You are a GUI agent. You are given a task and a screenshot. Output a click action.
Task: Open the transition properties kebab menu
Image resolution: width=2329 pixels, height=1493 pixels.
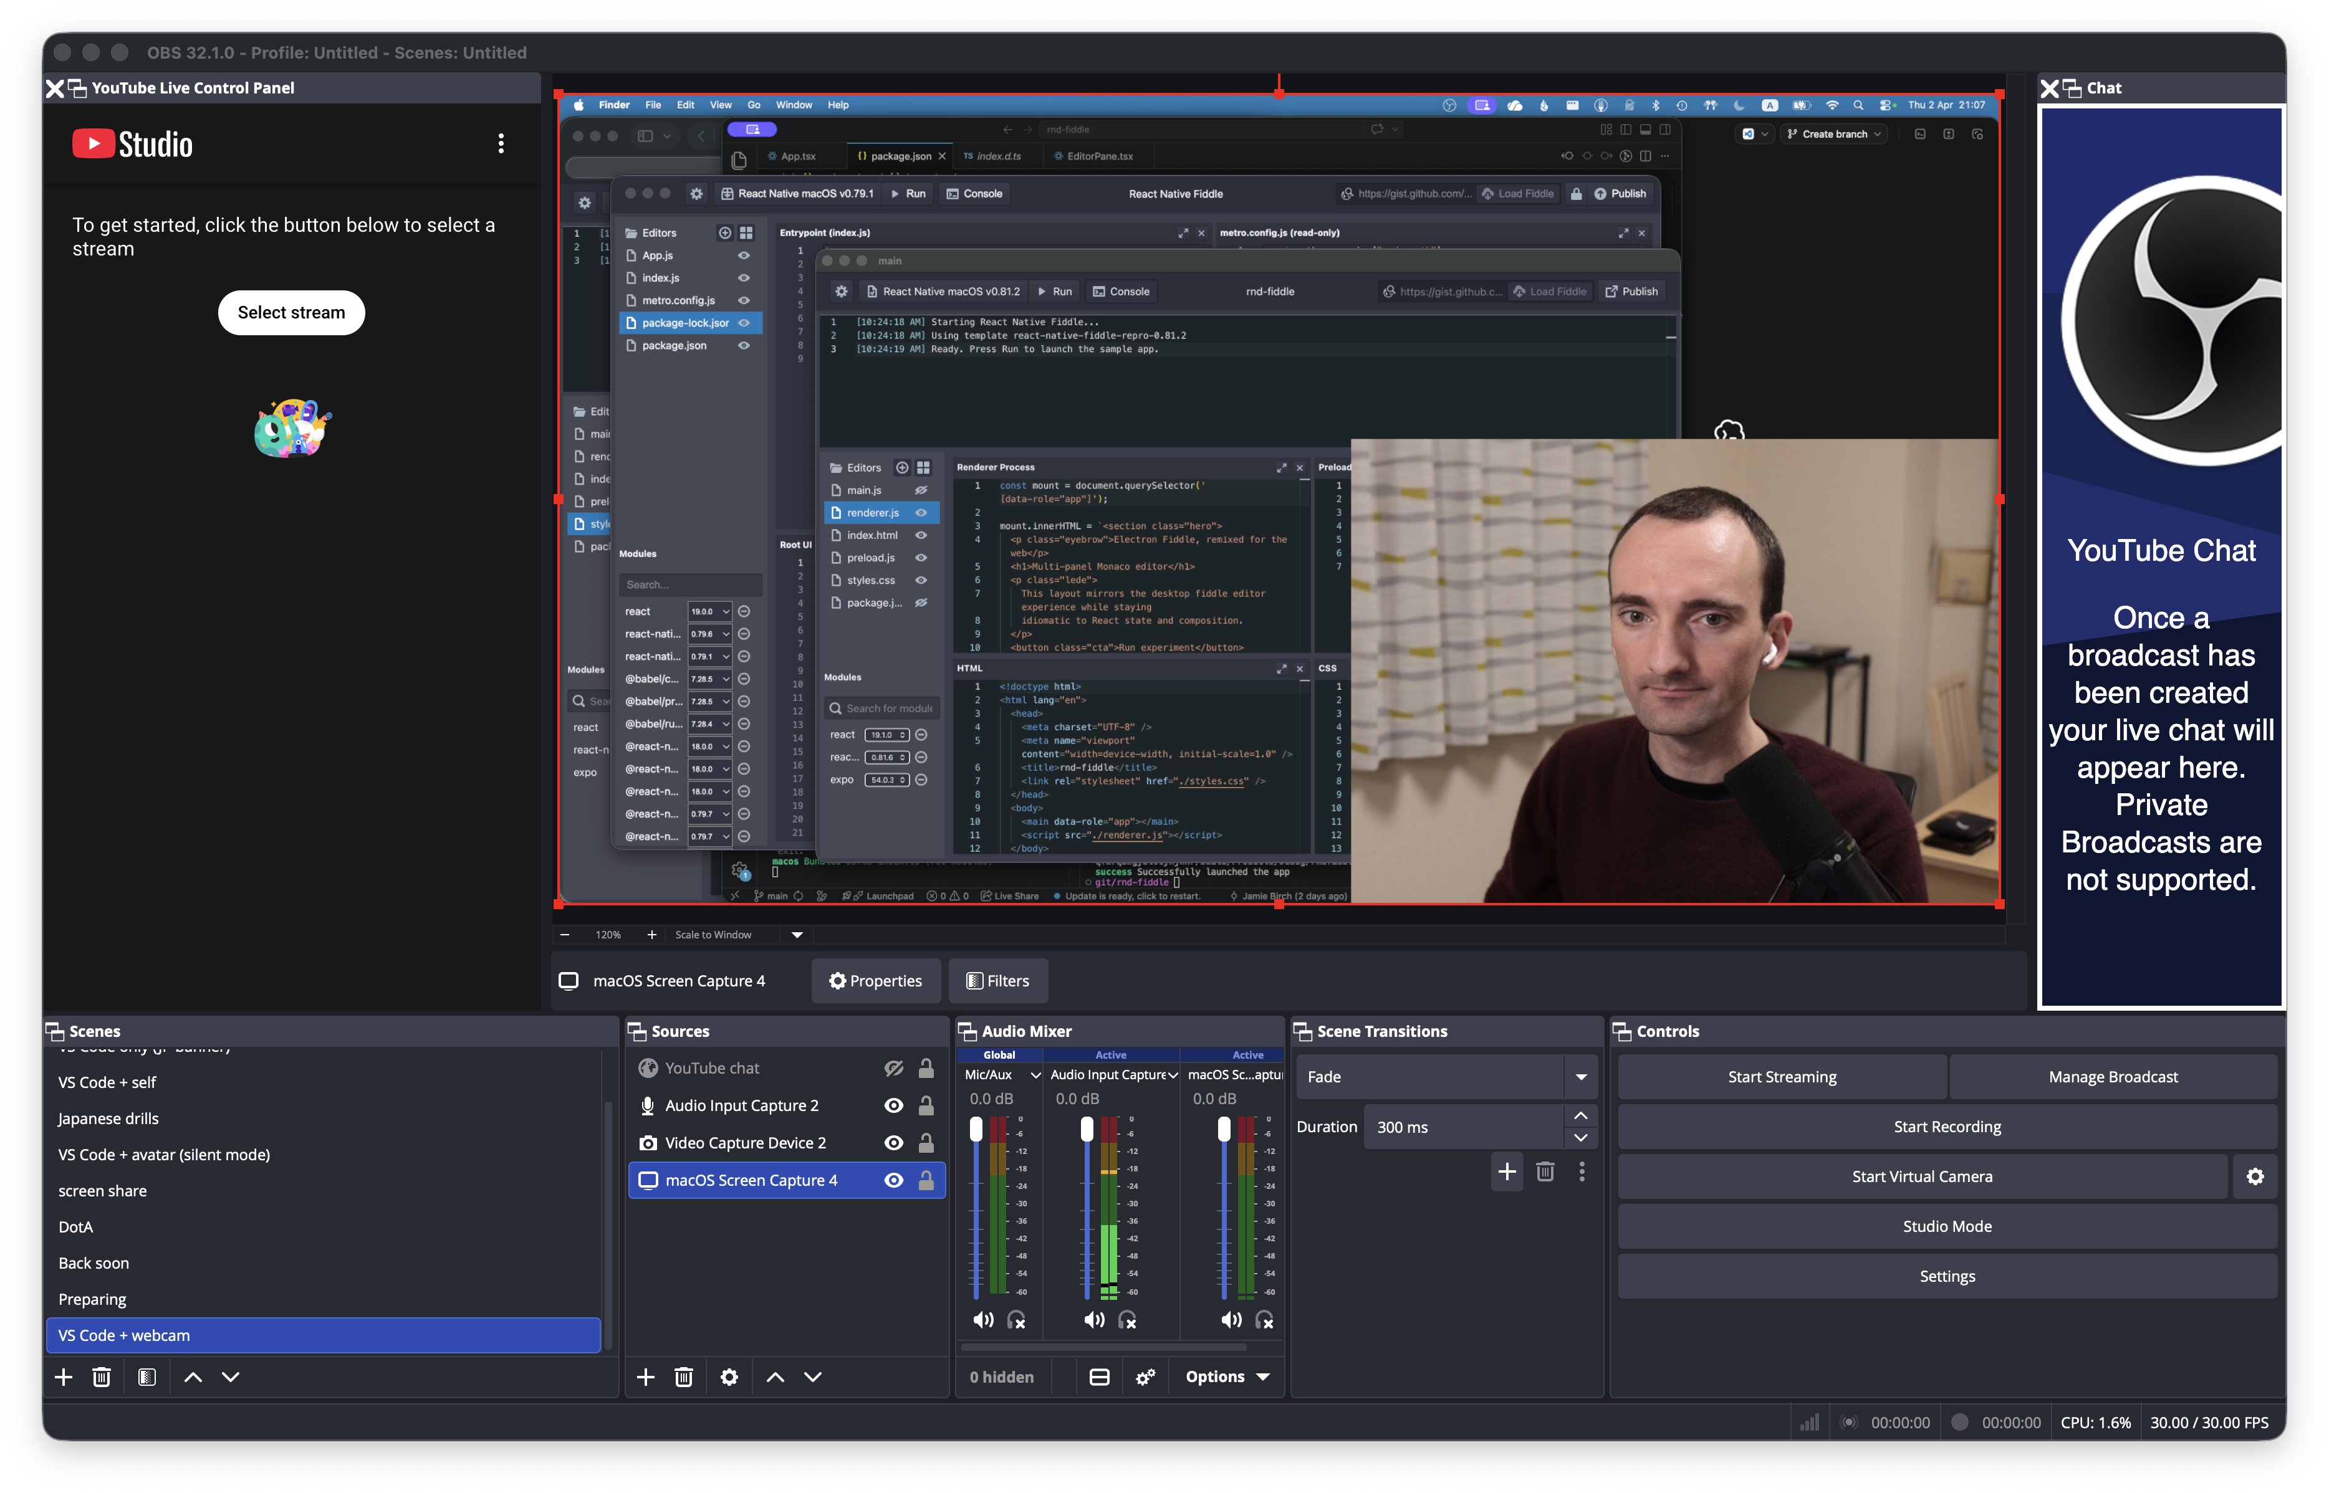[1582, 1171]
